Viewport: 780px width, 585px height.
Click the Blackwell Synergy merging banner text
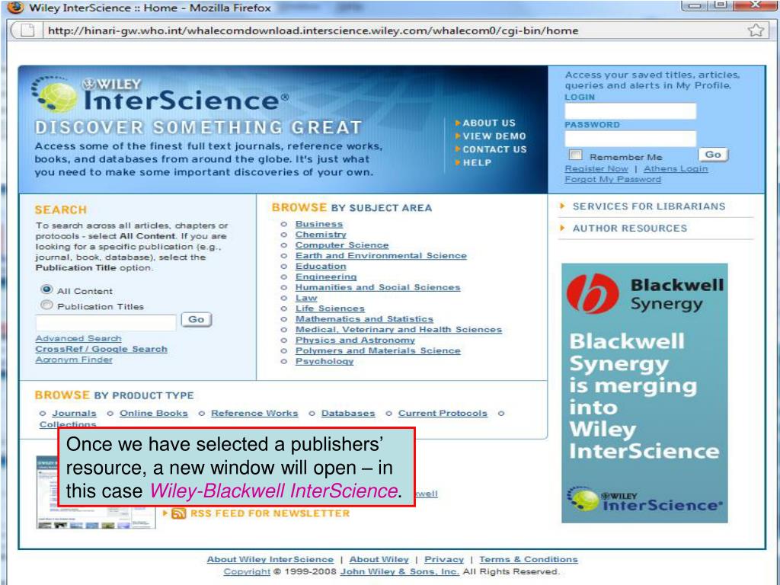tap(644, 396)
